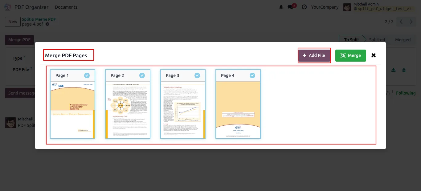421x191 pixels.
Task: Select the Page 2 thumbnail preview
Action: tap(128, 110)
